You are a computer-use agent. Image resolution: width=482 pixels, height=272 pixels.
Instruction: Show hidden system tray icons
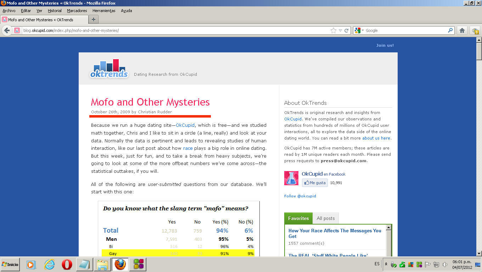click(386, 265)
